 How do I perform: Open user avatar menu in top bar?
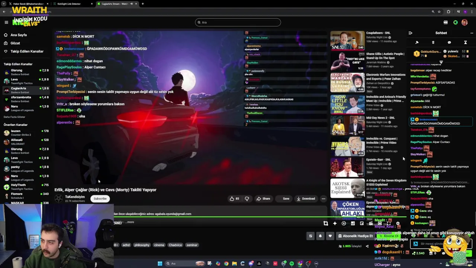(464, 22)
